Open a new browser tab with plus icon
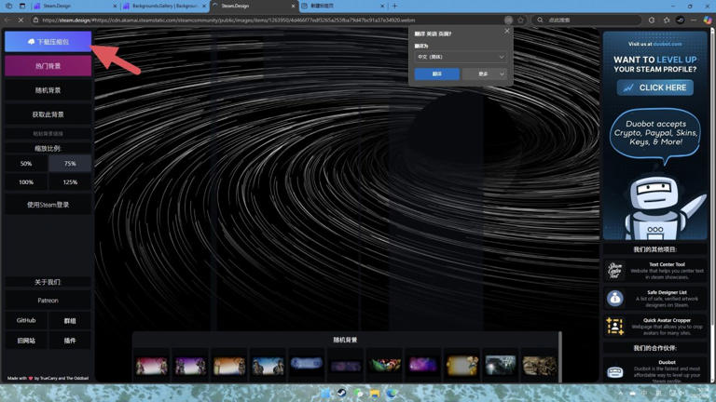Viewport: 716px width, 402px height. tap(394, 6)
